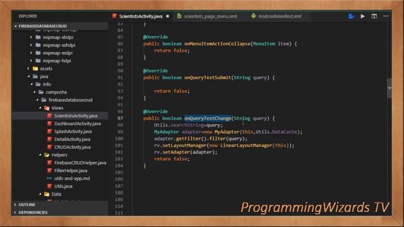
Task: Click the mipmap-xhdpi folder icon
Action: point(38,37)
